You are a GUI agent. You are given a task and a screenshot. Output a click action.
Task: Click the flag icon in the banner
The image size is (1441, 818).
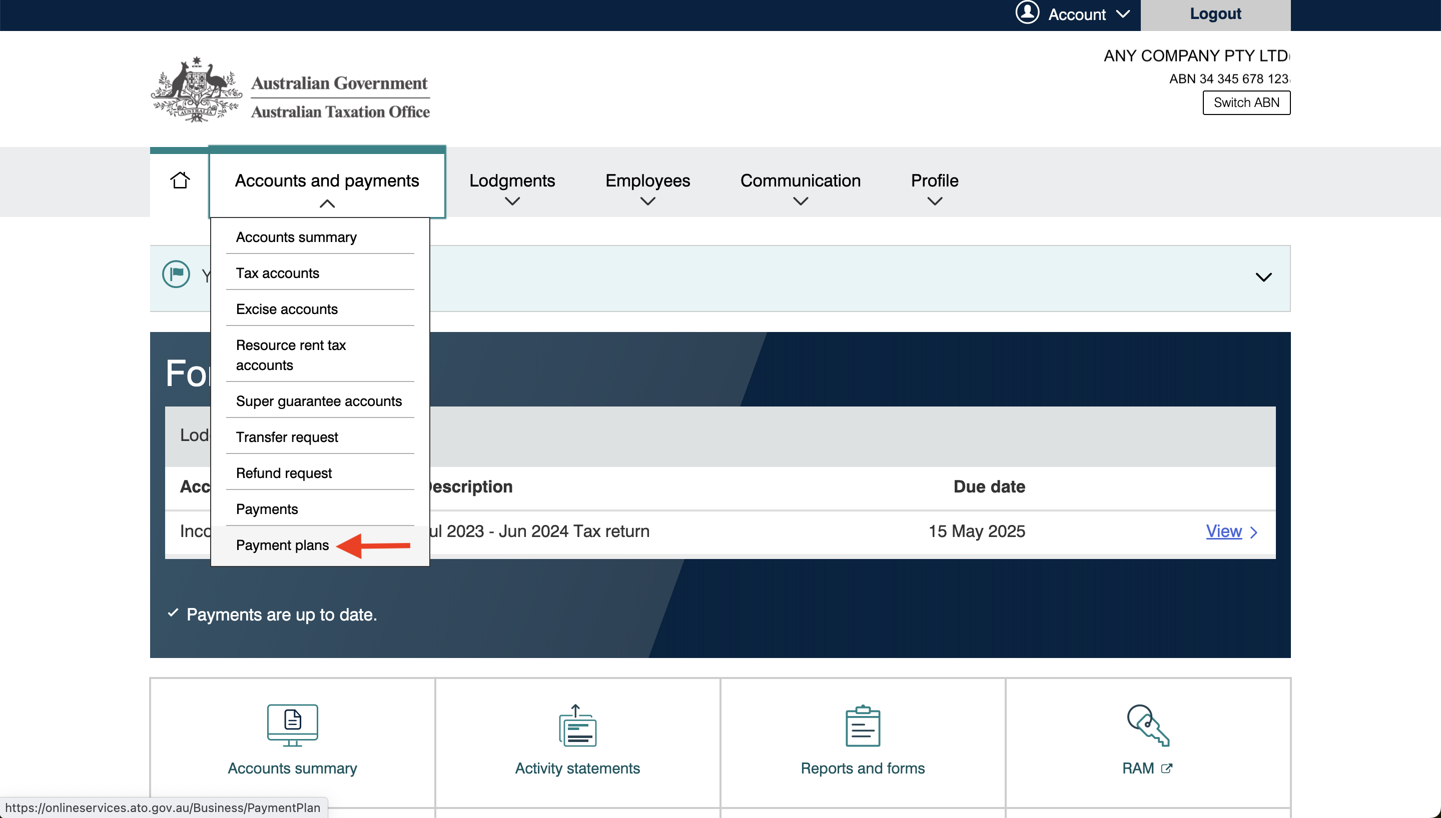point(175,274)
